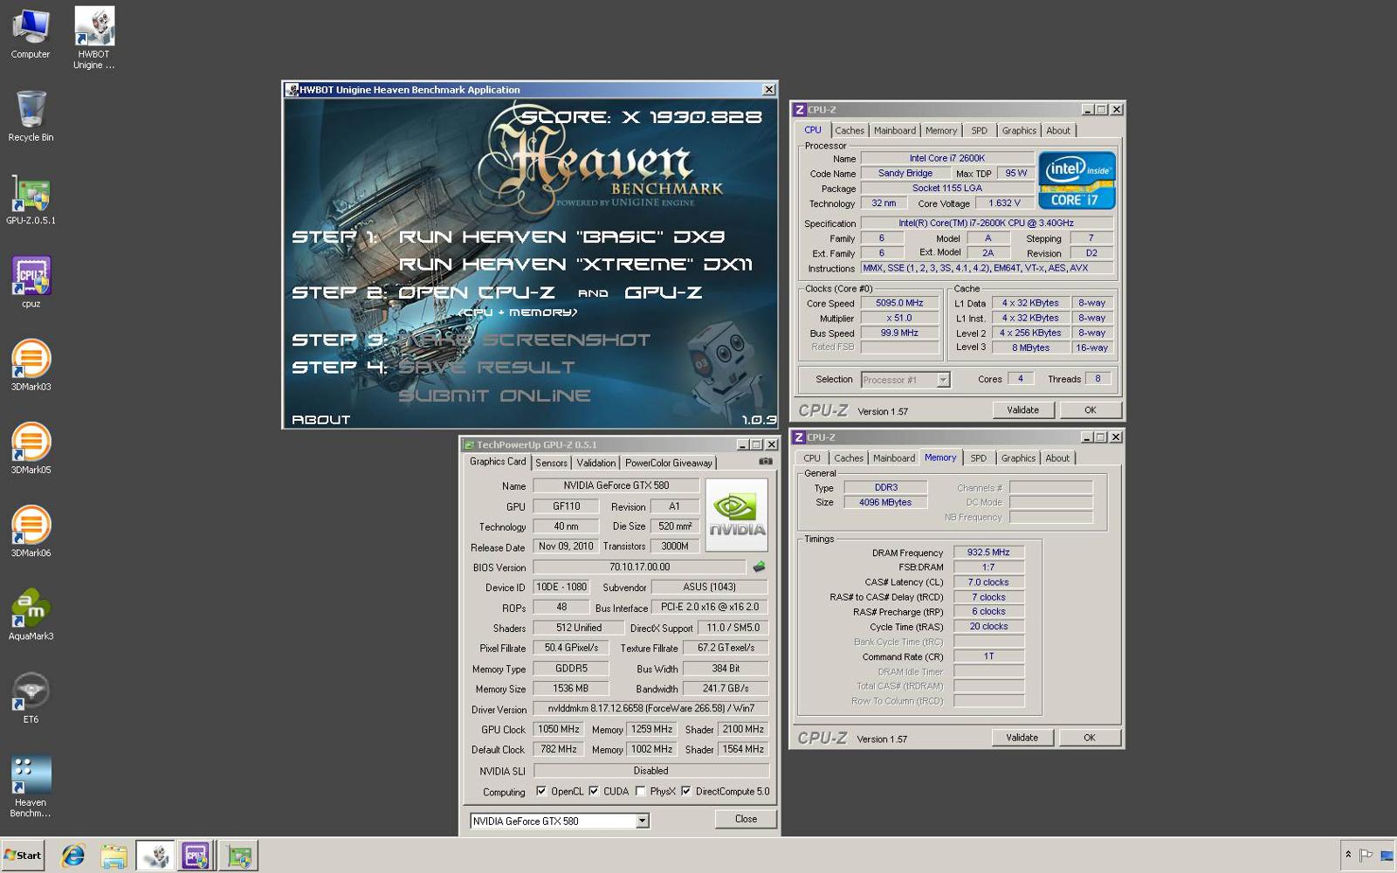Toggle the OpenCL checkbox in GPU-Z
The image size is (1397, 873).
tap(541, 791)
